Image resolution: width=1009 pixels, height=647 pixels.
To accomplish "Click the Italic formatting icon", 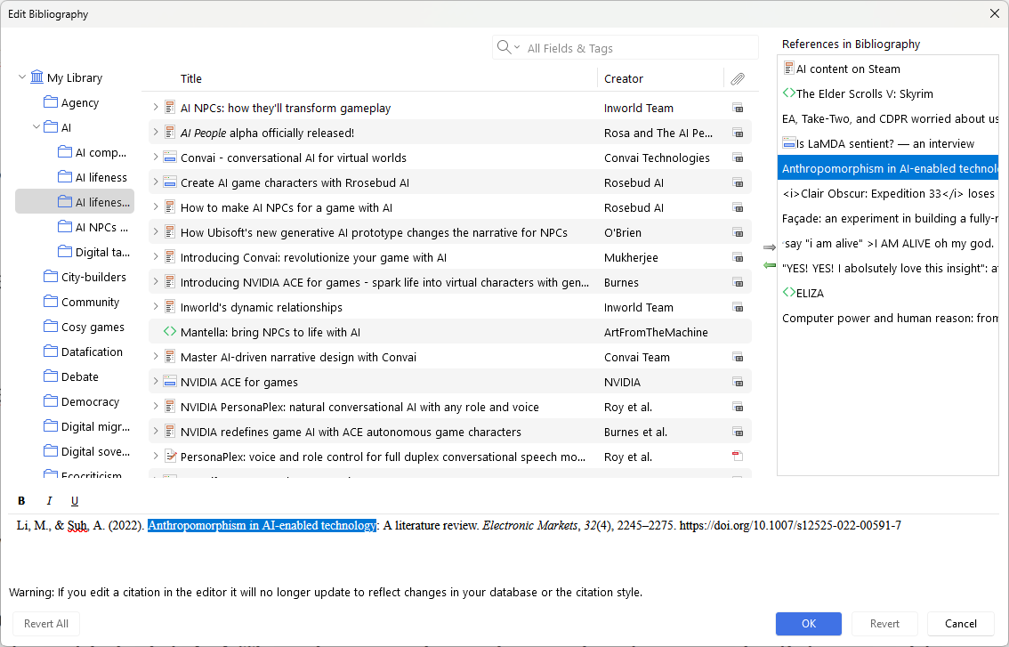I will coord(49,500).
